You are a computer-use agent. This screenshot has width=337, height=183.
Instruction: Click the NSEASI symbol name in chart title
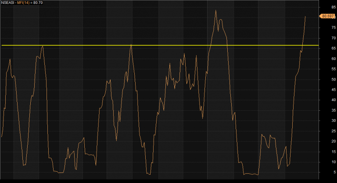(x=7, y=3)
